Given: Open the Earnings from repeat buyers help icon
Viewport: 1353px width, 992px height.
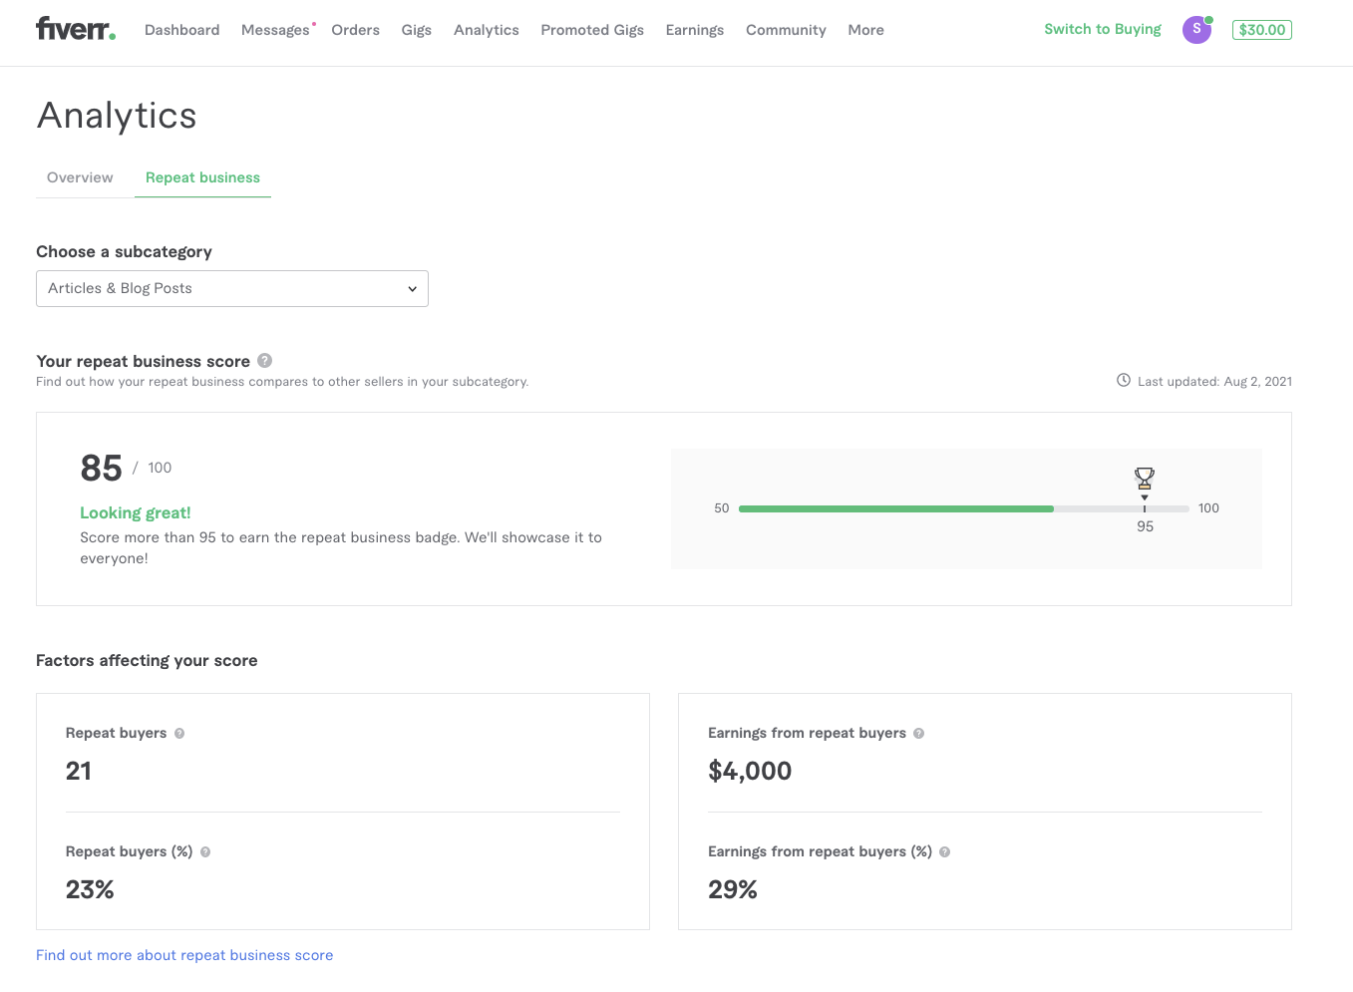Looking at the screenshot, I should click(x=919, y=733).
